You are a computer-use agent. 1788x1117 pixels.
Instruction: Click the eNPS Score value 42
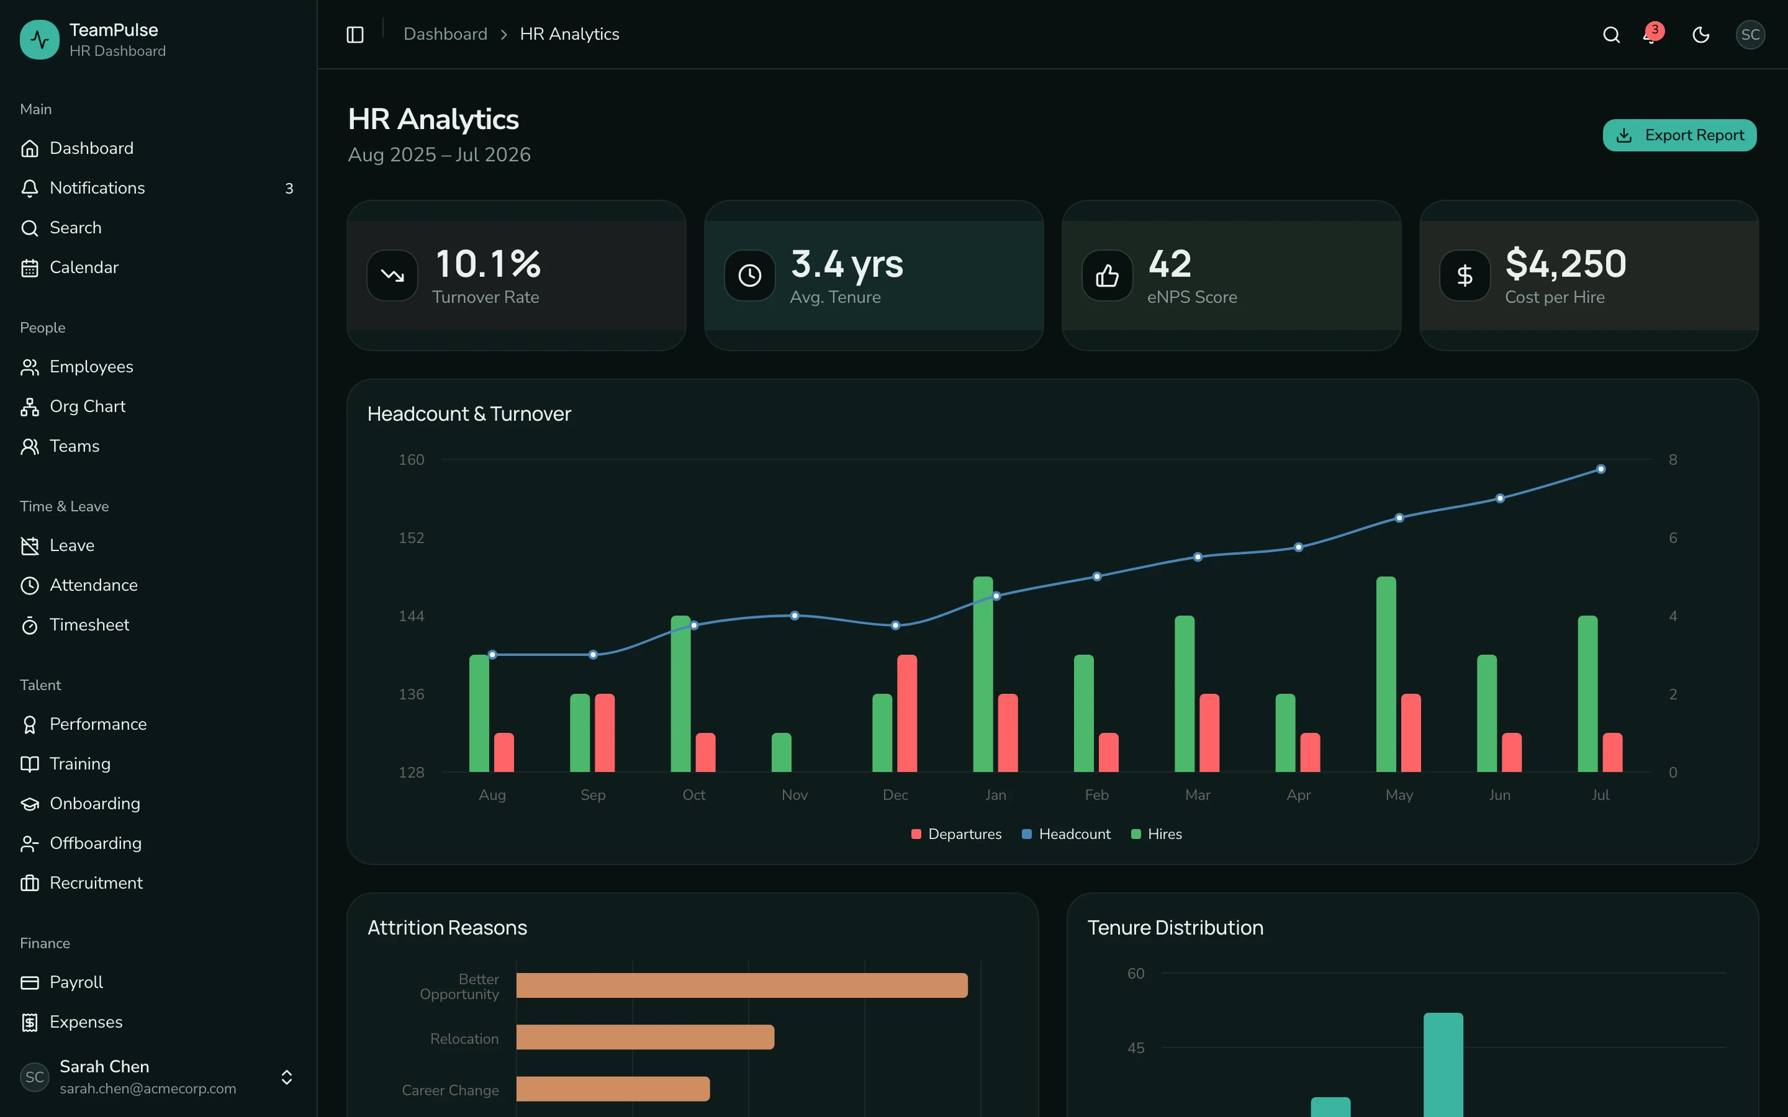(x=1170, y=264)
